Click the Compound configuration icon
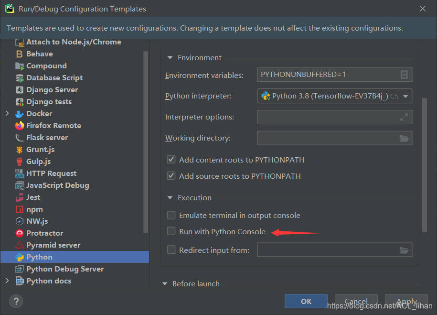The height and width of the screenshot is (315, 437). 20,66
